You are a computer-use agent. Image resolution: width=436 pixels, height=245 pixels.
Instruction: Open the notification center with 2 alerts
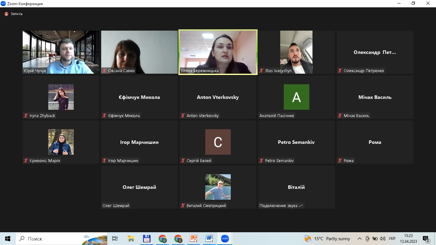point(426,239)
